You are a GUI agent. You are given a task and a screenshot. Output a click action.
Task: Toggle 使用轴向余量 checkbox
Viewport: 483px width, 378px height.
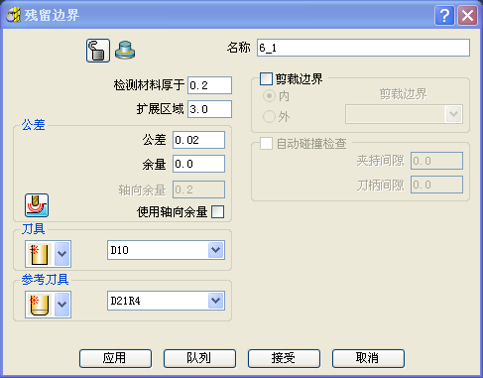[217, 212]
